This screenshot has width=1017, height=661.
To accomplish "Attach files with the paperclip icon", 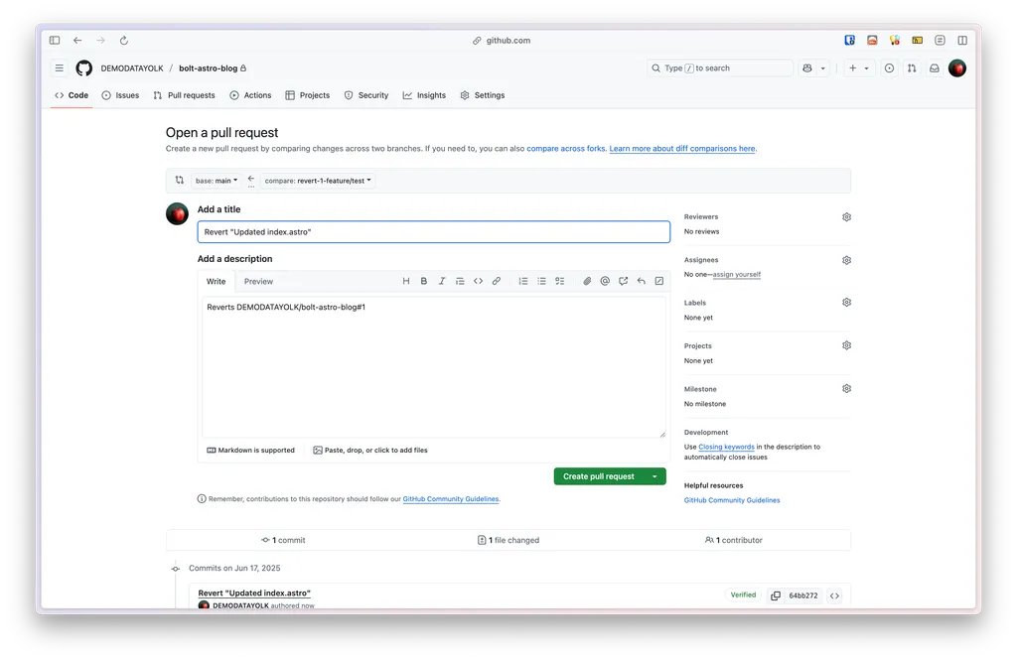I will click(x=587, y=281).
